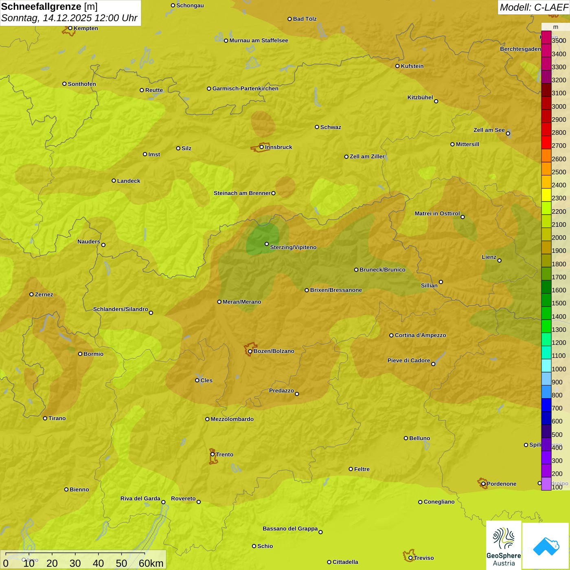
Task: Click the Kitzbühel label
Action: click(x=420, y=97)
